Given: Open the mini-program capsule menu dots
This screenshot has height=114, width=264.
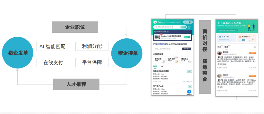Looking at the screenshot, I should [x=185, y=22].
